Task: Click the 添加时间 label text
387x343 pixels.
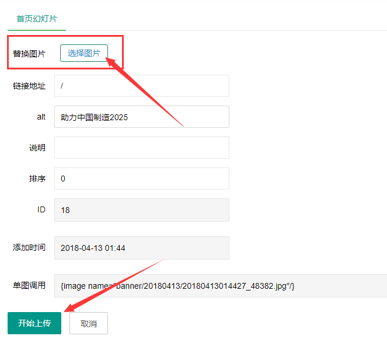Action: [x=29, y=248]
